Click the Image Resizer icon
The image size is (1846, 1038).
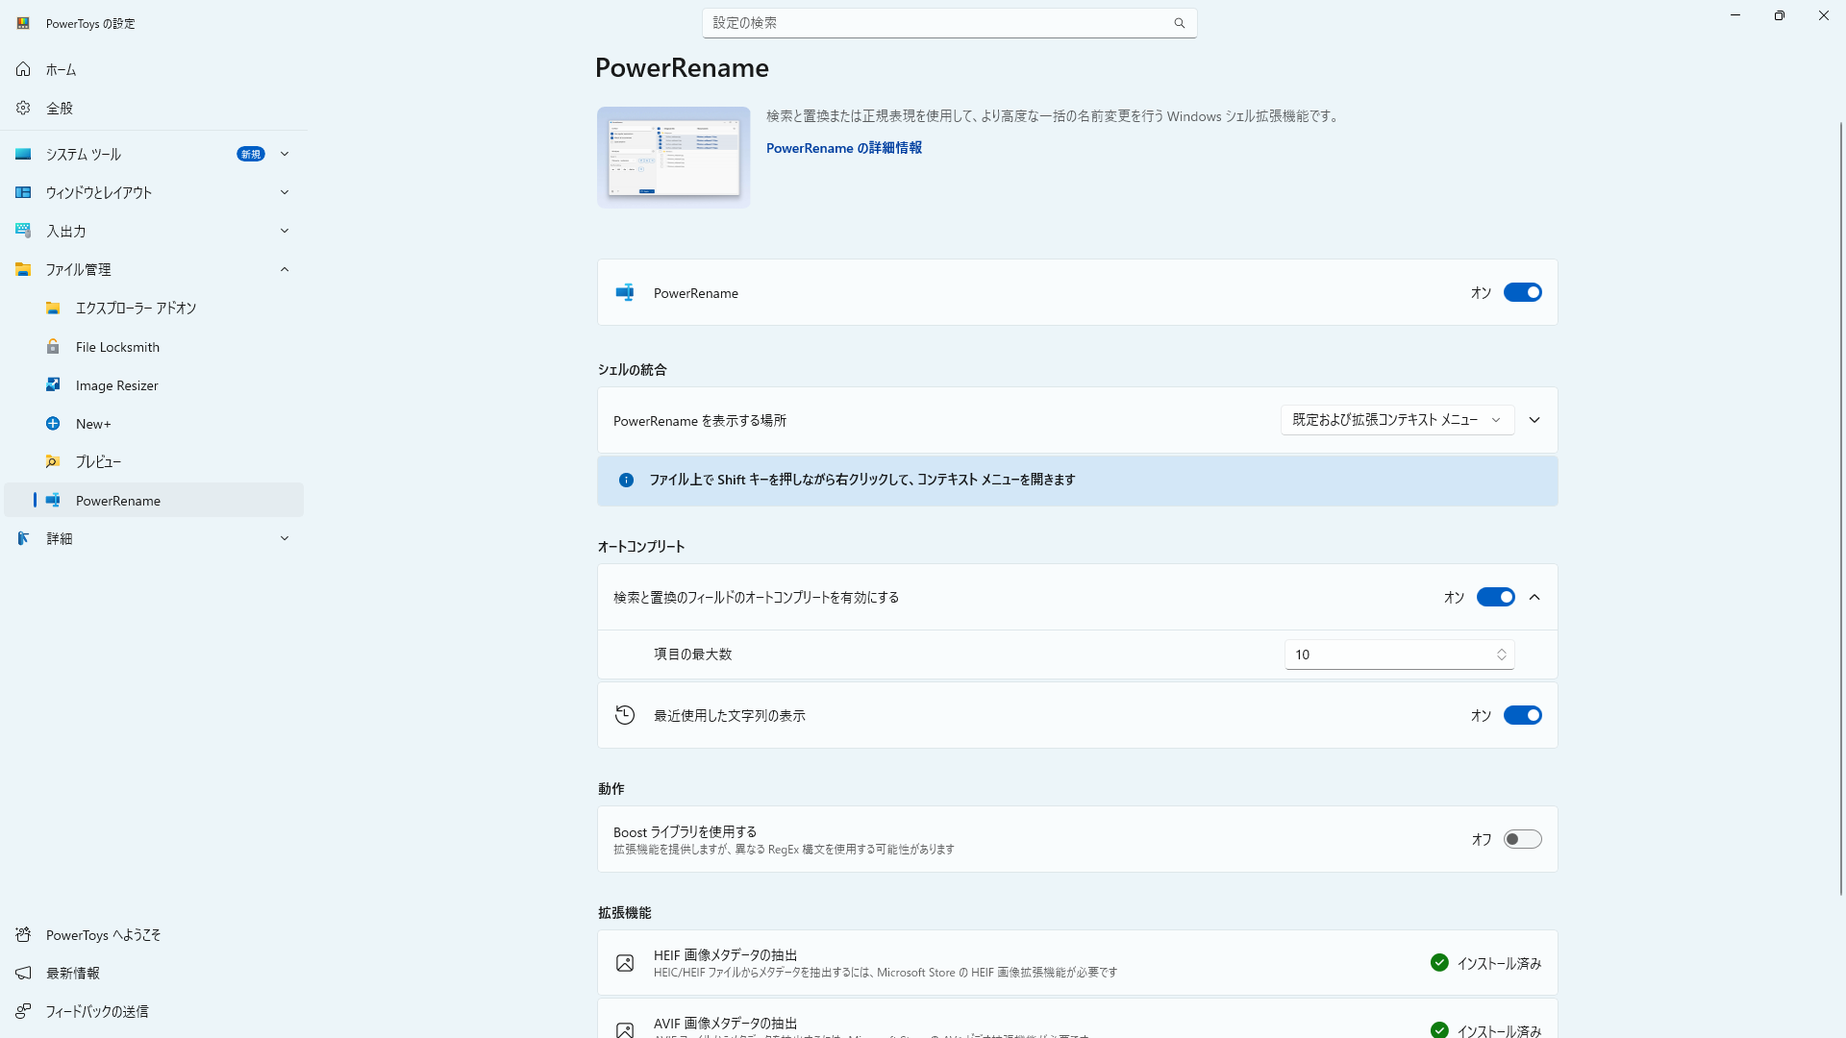tap(53, 384)
